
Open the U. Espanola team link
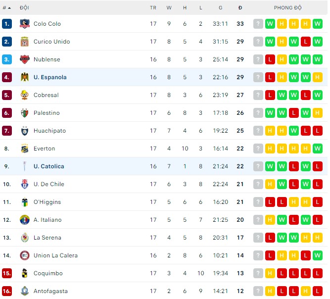pos(50,77)
